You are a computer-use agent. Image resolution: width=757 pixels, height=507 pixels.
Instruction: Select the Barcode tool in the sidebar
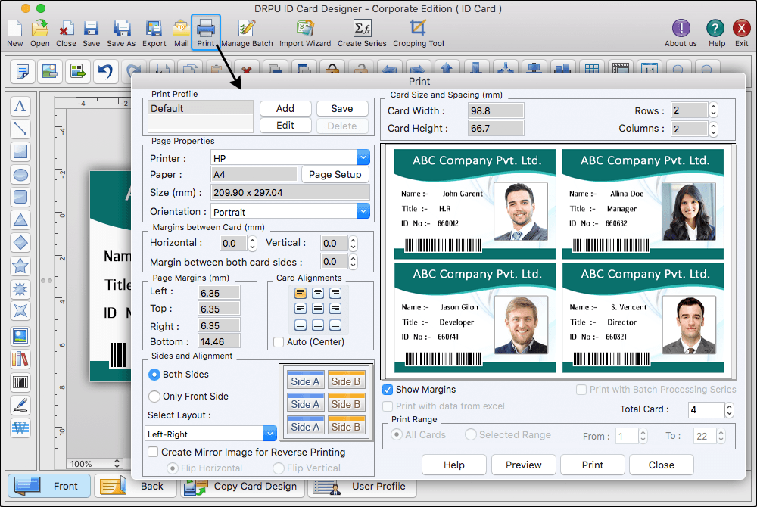click(20, 383)
